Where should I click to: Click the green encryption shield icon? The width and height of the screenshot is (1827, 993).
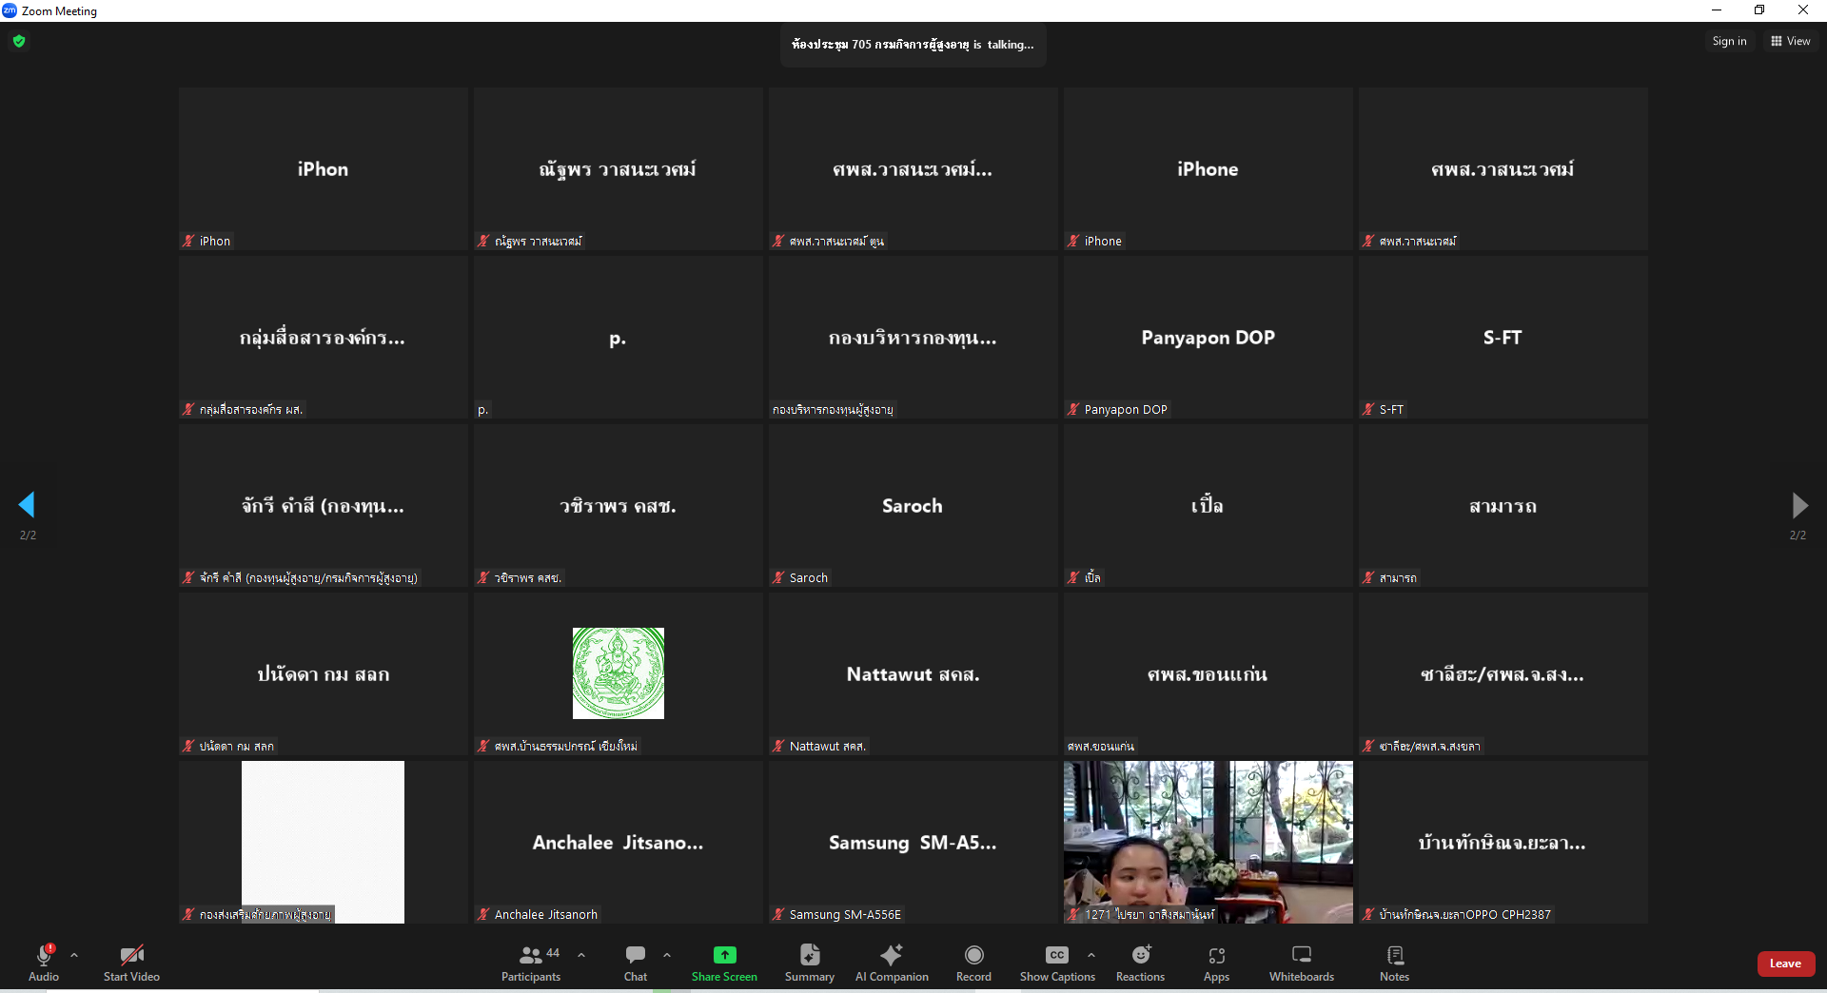(19, 41)
